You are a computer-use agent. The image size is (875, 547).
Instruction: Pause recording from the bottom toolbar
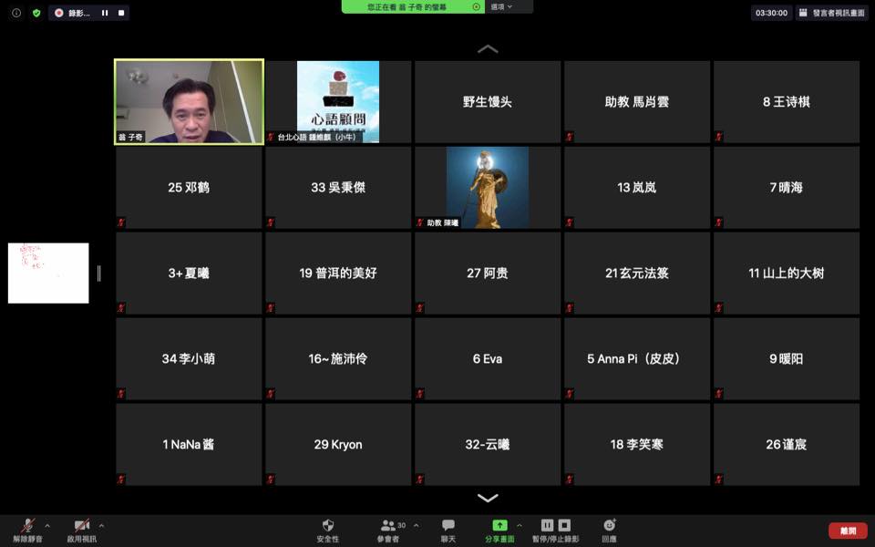[x=547, y=525]
